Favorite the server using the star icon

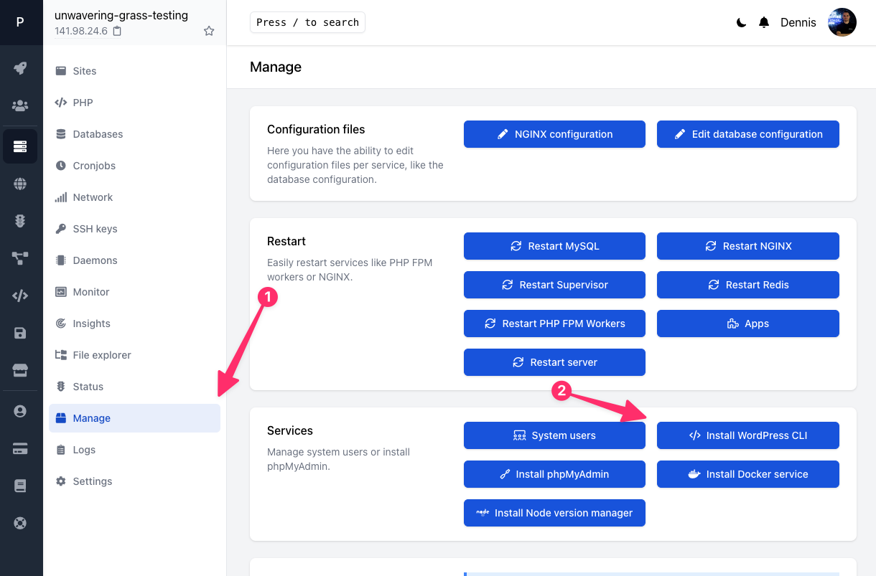tap(209, 31)
